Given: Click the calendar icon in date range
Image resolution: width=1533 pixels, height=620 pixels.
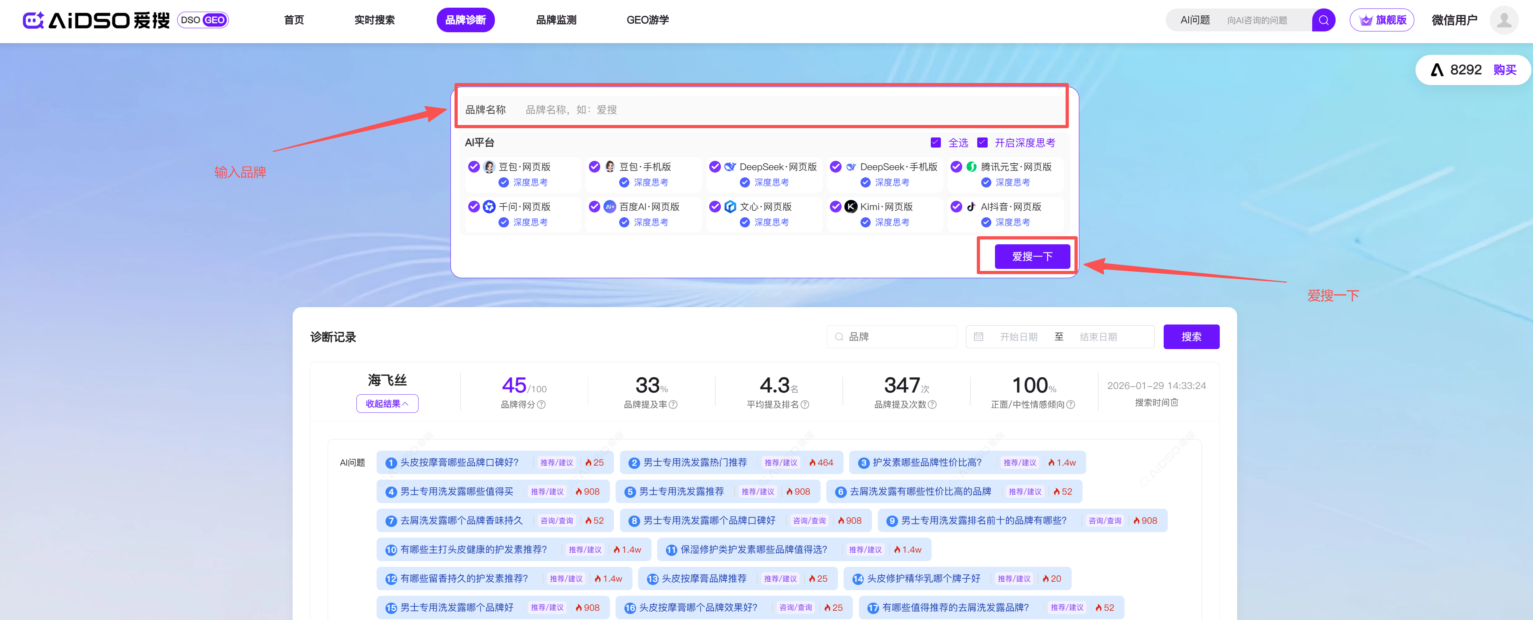Looking at the screenshot, I should coord(978,337).
